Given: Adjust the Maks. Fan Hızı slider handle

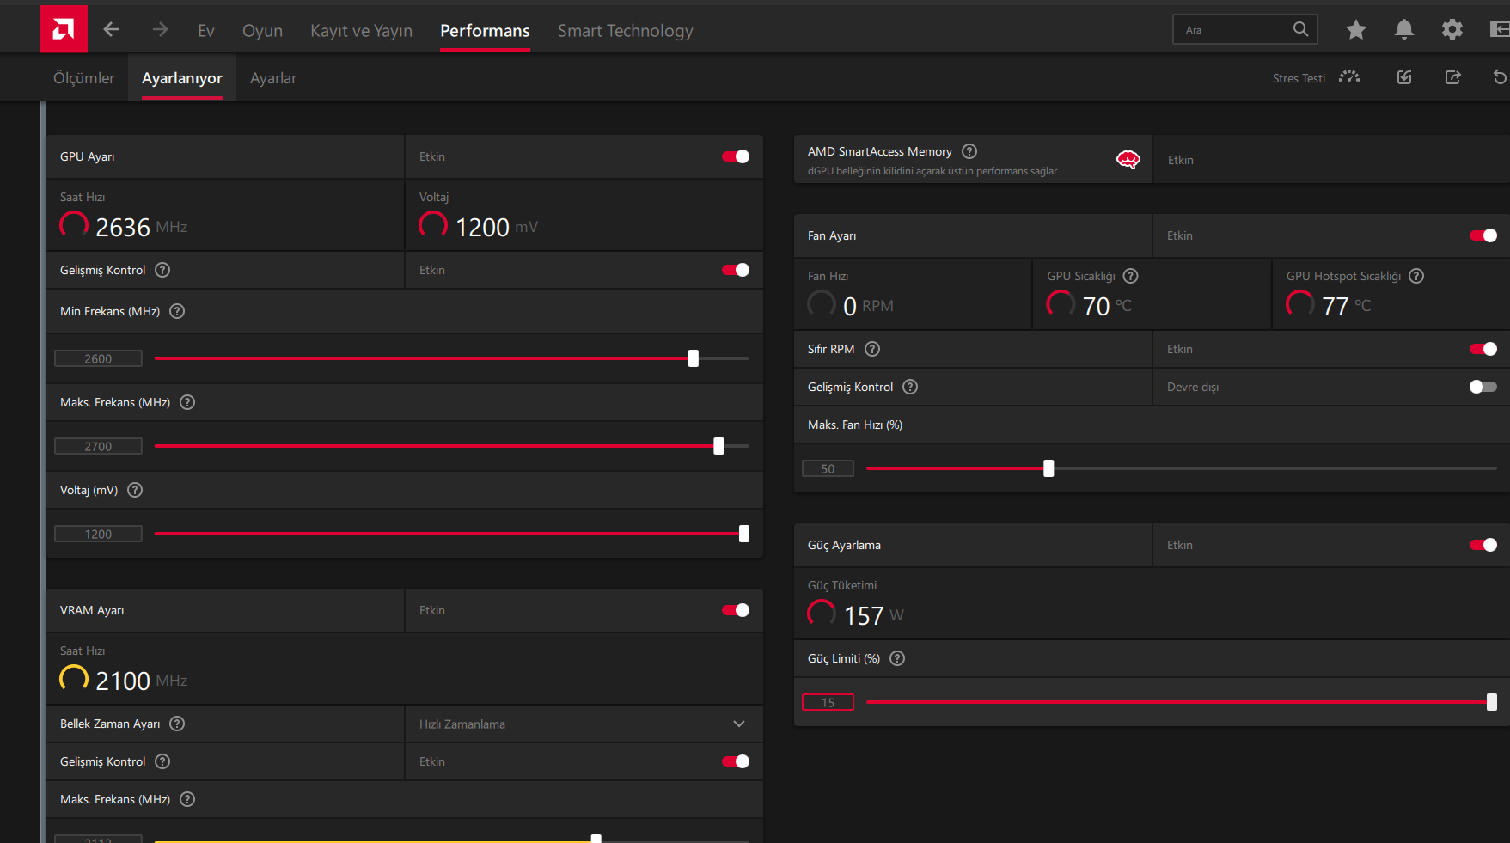Looking at the screenshot, I should 1048,468.
